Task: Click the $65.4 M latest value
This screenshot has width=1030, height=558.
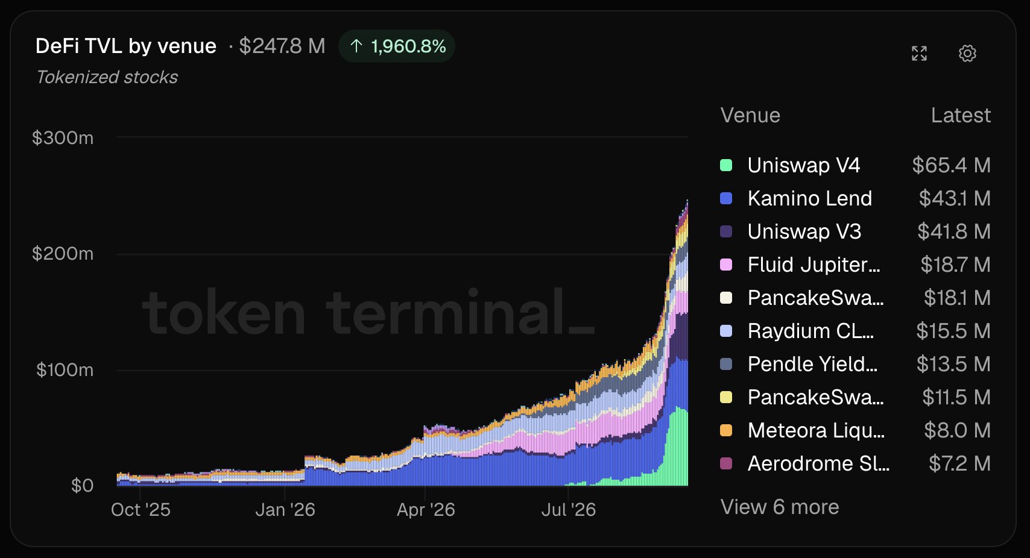Action: [x=951, y=165]
